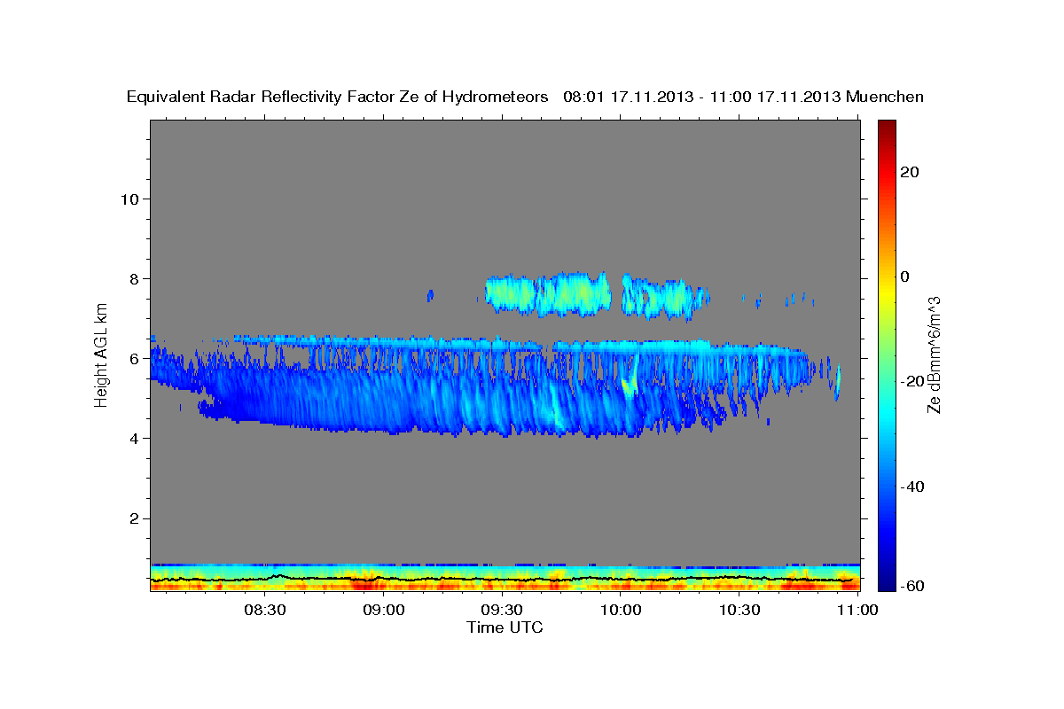Click the plot title 'Equivalent Radar Reflectivity Factor Ze of Hydrometeors'
Viewport: 1064px width, 709px height.
pos(337,97)
